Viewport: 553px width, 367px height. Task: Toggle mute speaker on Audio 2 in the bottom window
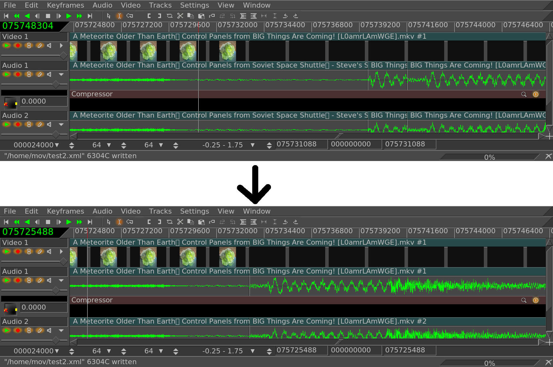[x=49, y=331]
